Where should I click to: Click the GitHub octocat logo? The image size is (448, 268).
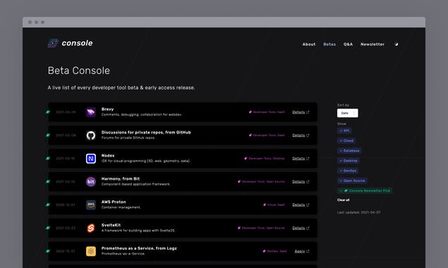91,135
